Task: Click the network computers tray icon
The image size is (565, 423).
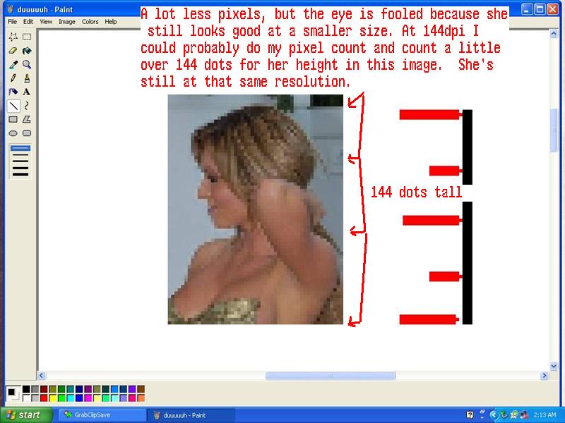Action: (x=523, y=415)
